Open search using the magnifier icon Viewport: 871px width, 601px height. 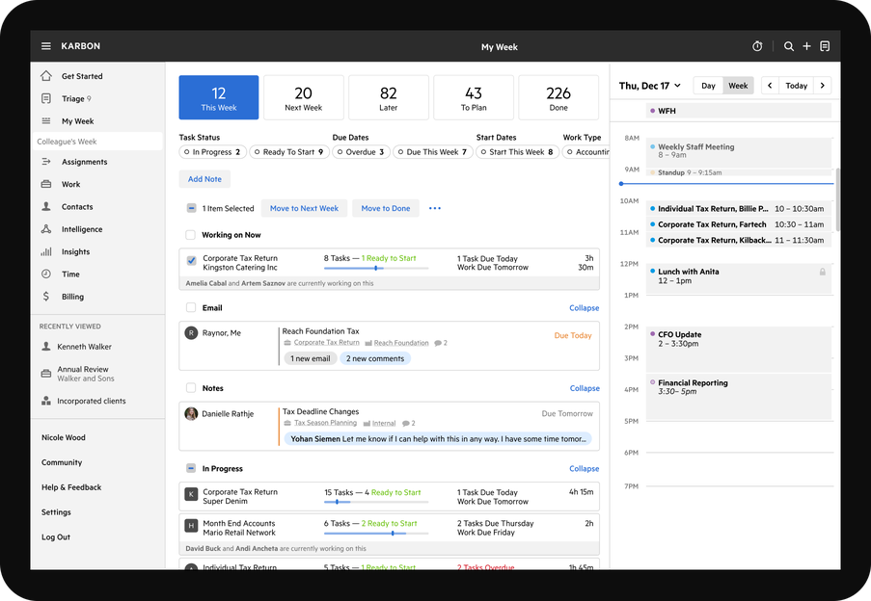point(788,45)
